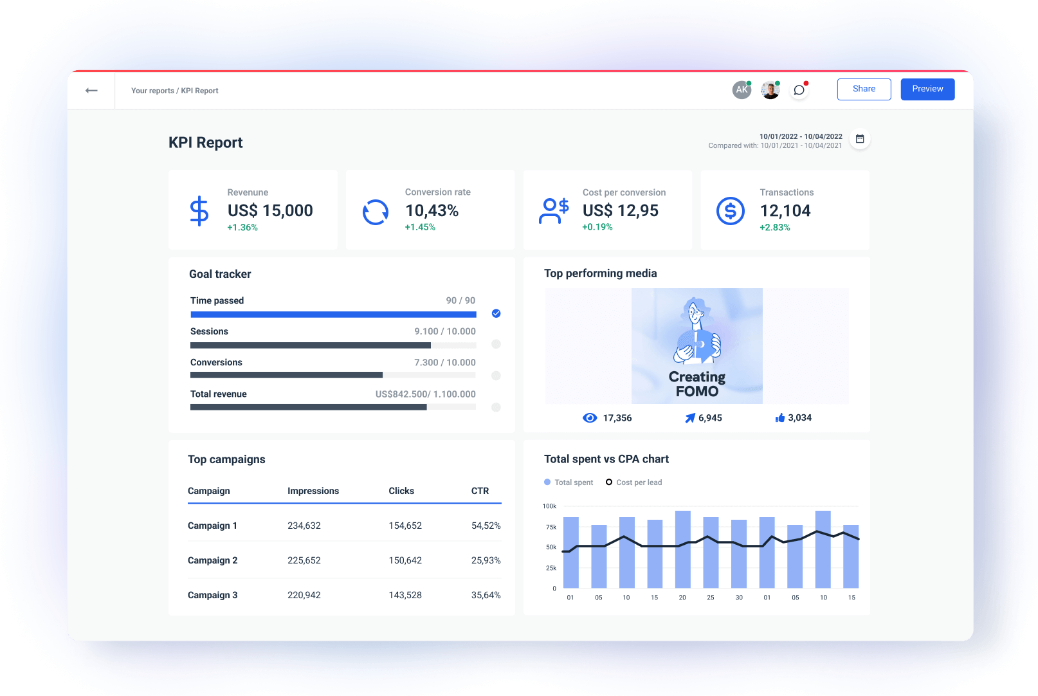Open the Creating FOMO media thumbnail
Viewport: 1038px width, 696px height.
point(697,345)
